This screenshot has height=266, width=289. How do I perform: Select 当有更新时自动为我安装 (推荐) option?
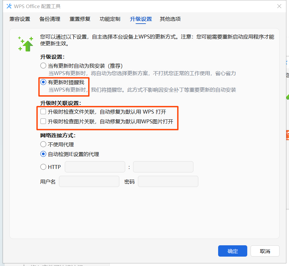(43, 65)
